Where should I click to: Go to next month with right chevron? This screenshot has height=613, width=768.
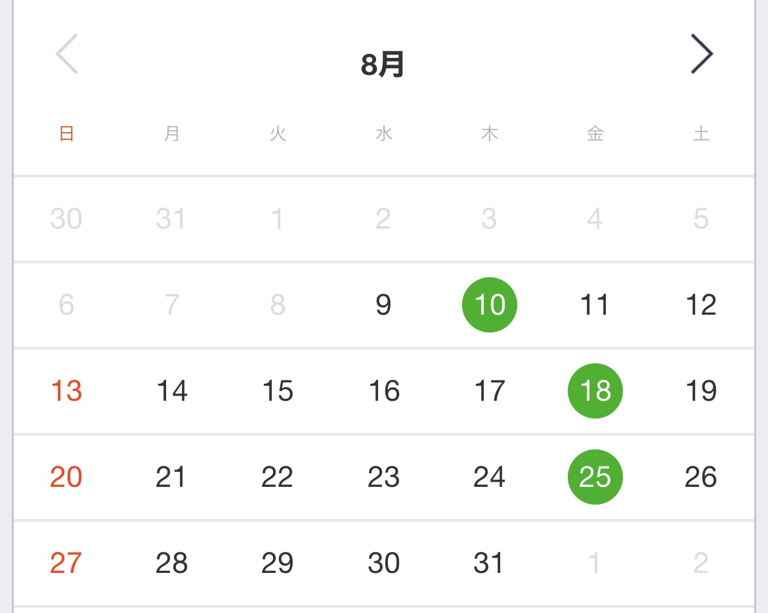pyautogui.click(x=702, y=54)
